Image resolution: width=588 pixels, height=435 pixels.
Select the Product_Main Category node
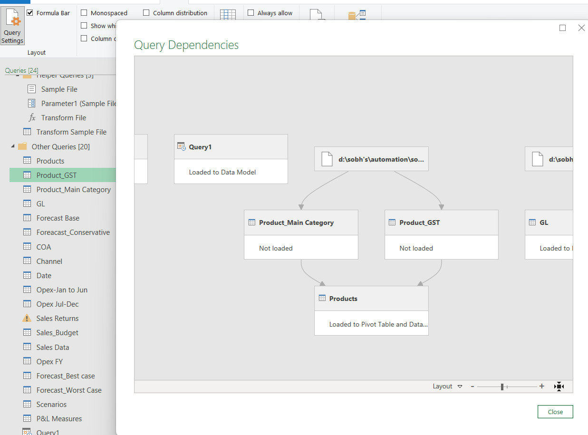(x=301, y=234)
